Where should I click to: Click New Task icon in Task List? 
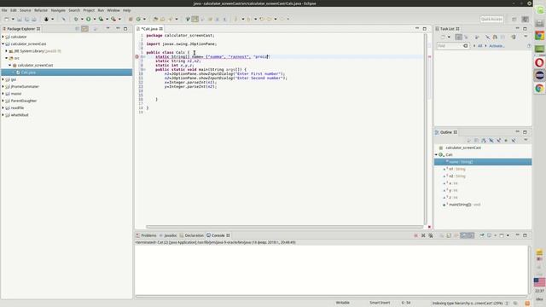pos(444,37)
